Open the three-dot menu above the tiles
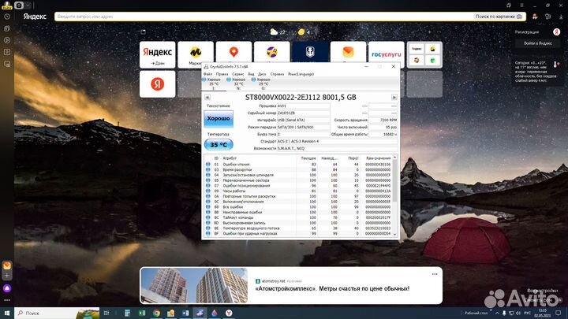568x319 pixels. pos(439,32)
